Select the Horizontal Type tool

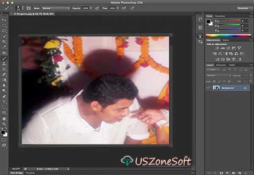click(x=4, y=102)
